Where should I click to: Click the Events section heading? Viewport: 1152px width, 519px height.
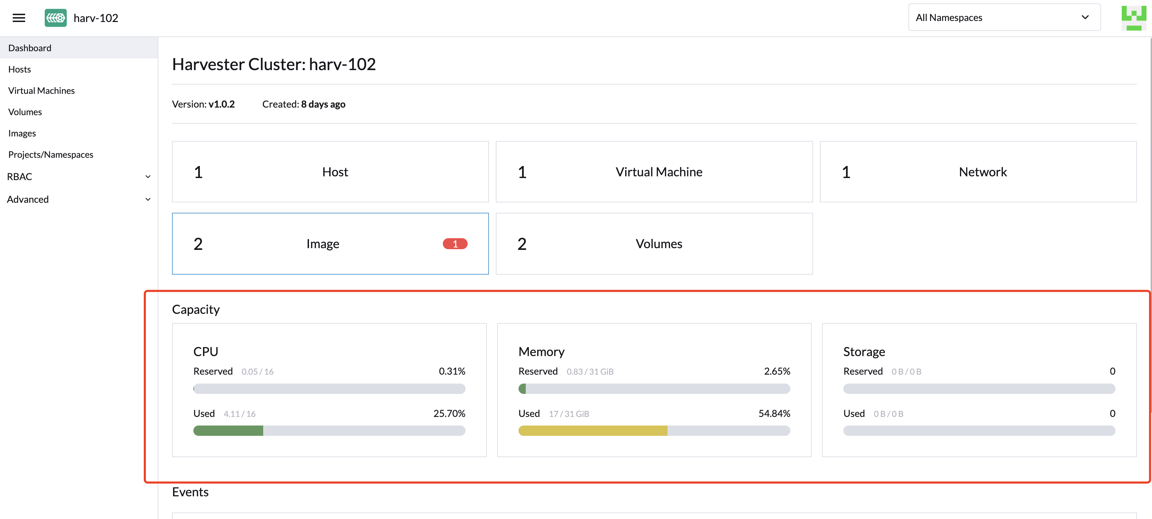pos(191,492)
